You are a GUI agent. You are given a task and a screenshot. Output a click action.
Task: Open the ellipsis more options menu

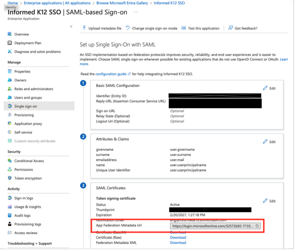coord(136,12)
